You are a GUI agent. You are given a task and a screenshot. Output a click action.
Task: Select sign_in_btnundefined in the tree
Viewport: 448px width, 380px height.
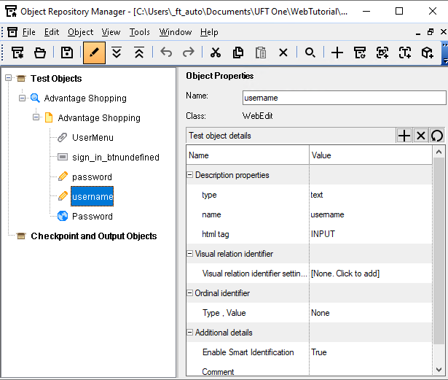coord(116,158)
